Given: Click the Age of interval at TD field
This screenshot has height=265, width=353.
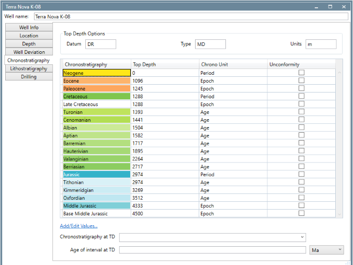Looking at the screenshot, I should point(212,250).
